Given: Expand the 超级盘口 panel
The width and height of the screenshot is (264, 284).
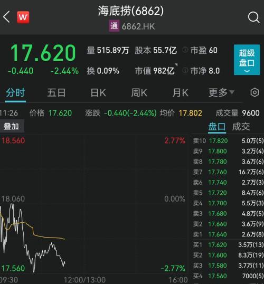Looking at the screenshot, I should 247,60.
